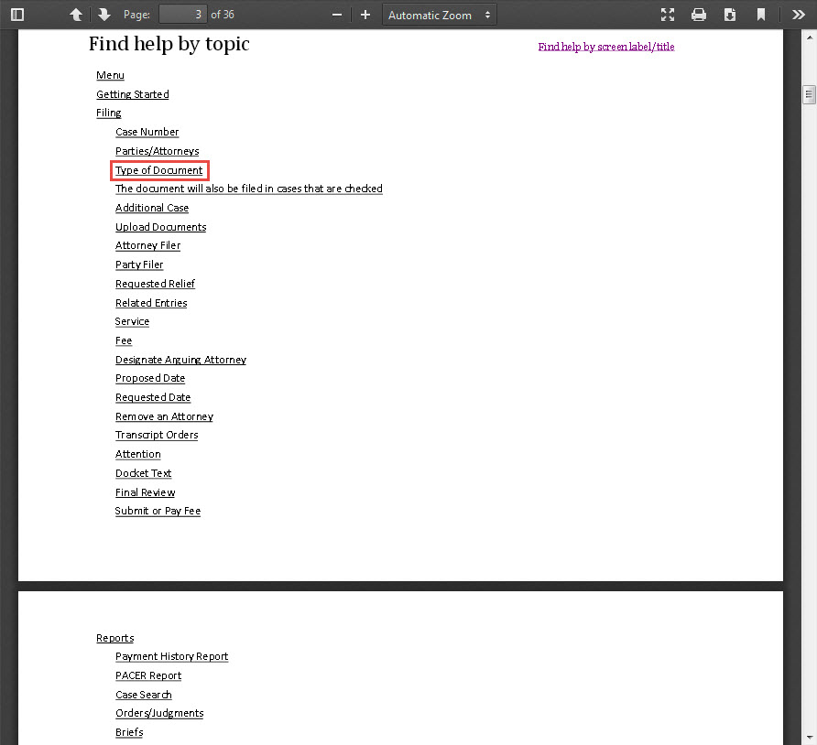
Task: Go to next page arrow
Action: pyautogui.click(x=104, y=15)
